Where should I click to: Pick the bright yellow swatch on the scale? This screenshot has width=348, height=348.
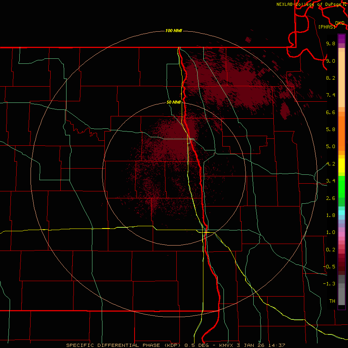coord(341,165)
